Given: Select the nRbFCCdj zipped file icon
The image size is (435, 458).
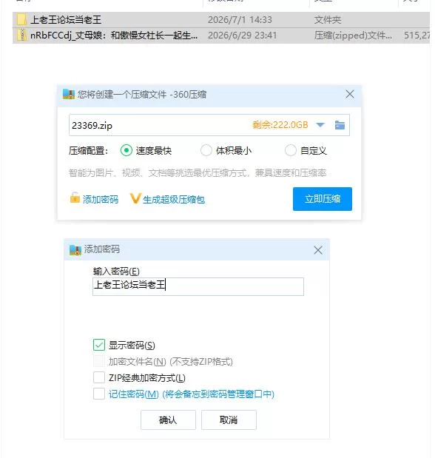Looking at the screenshot, I should [21, 36].
